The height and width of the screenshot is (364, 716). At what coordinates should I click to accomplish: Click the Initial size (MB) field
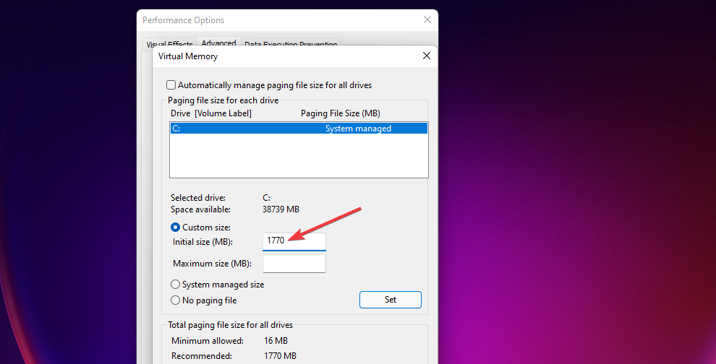(294, 241)
